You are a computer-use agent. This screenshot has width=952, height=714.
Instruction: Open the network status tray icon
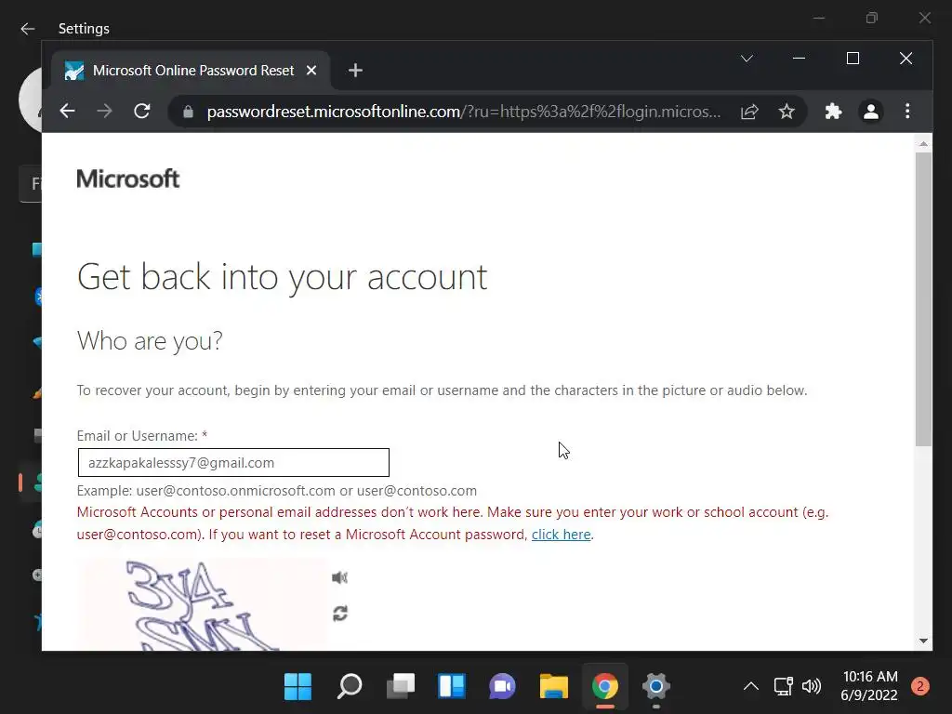pyautogui.click(x=783, y=686)
